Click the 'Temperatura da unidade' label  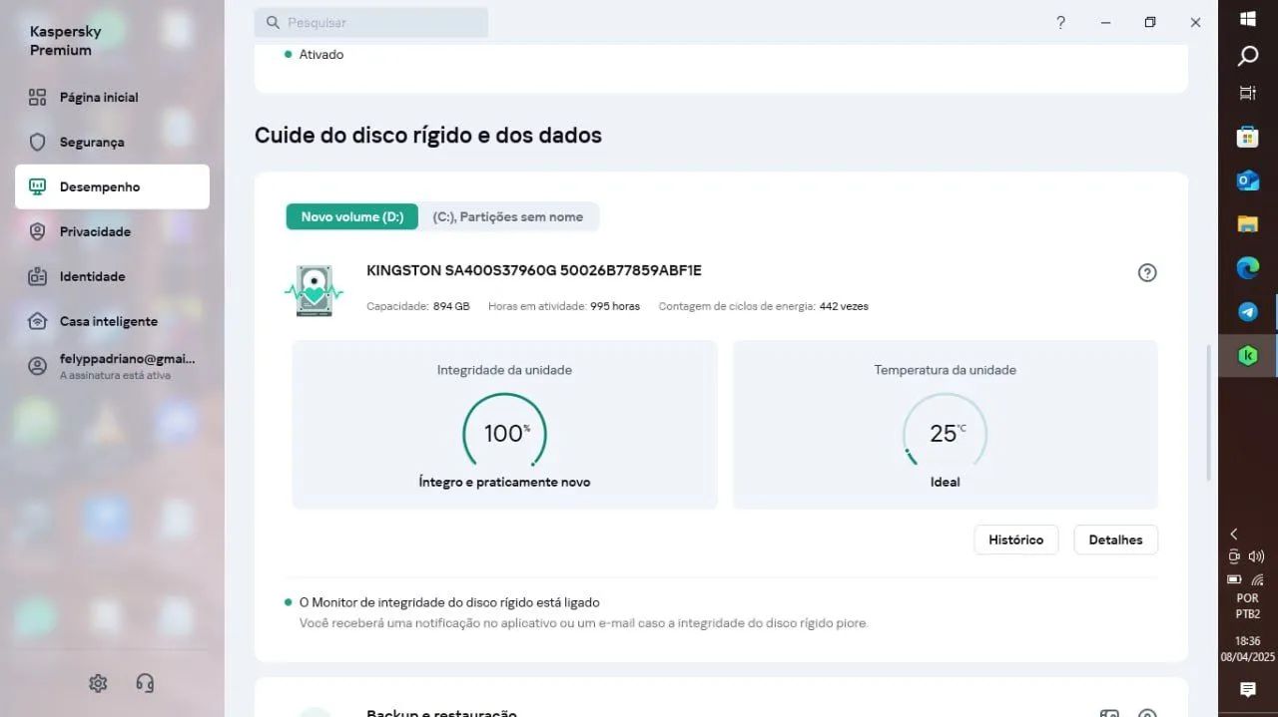pos(946,370)
